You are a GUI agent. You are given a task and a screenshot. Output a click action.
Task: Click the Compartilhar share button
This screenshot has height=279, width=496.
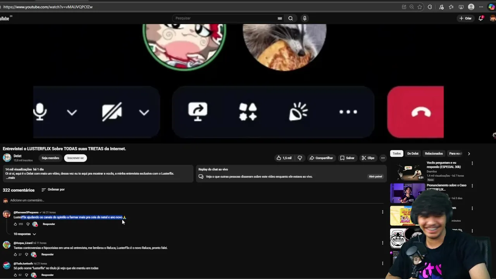[x=321, y=158]
